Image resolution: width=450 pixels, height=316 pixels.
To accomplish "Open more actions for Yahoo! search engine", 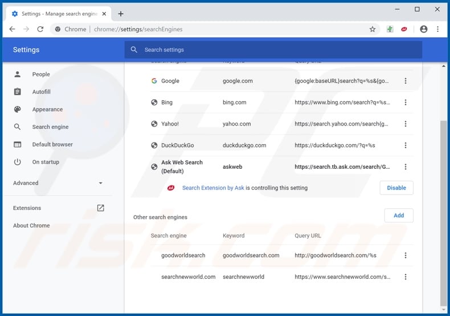I will pos(405,124).
